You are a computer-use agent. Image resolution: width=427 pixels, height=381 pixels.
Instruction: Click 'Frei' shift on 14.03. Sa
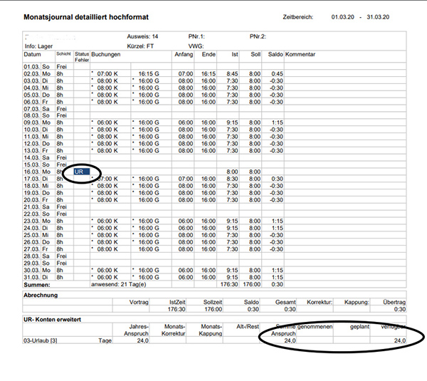coord(61,158)
